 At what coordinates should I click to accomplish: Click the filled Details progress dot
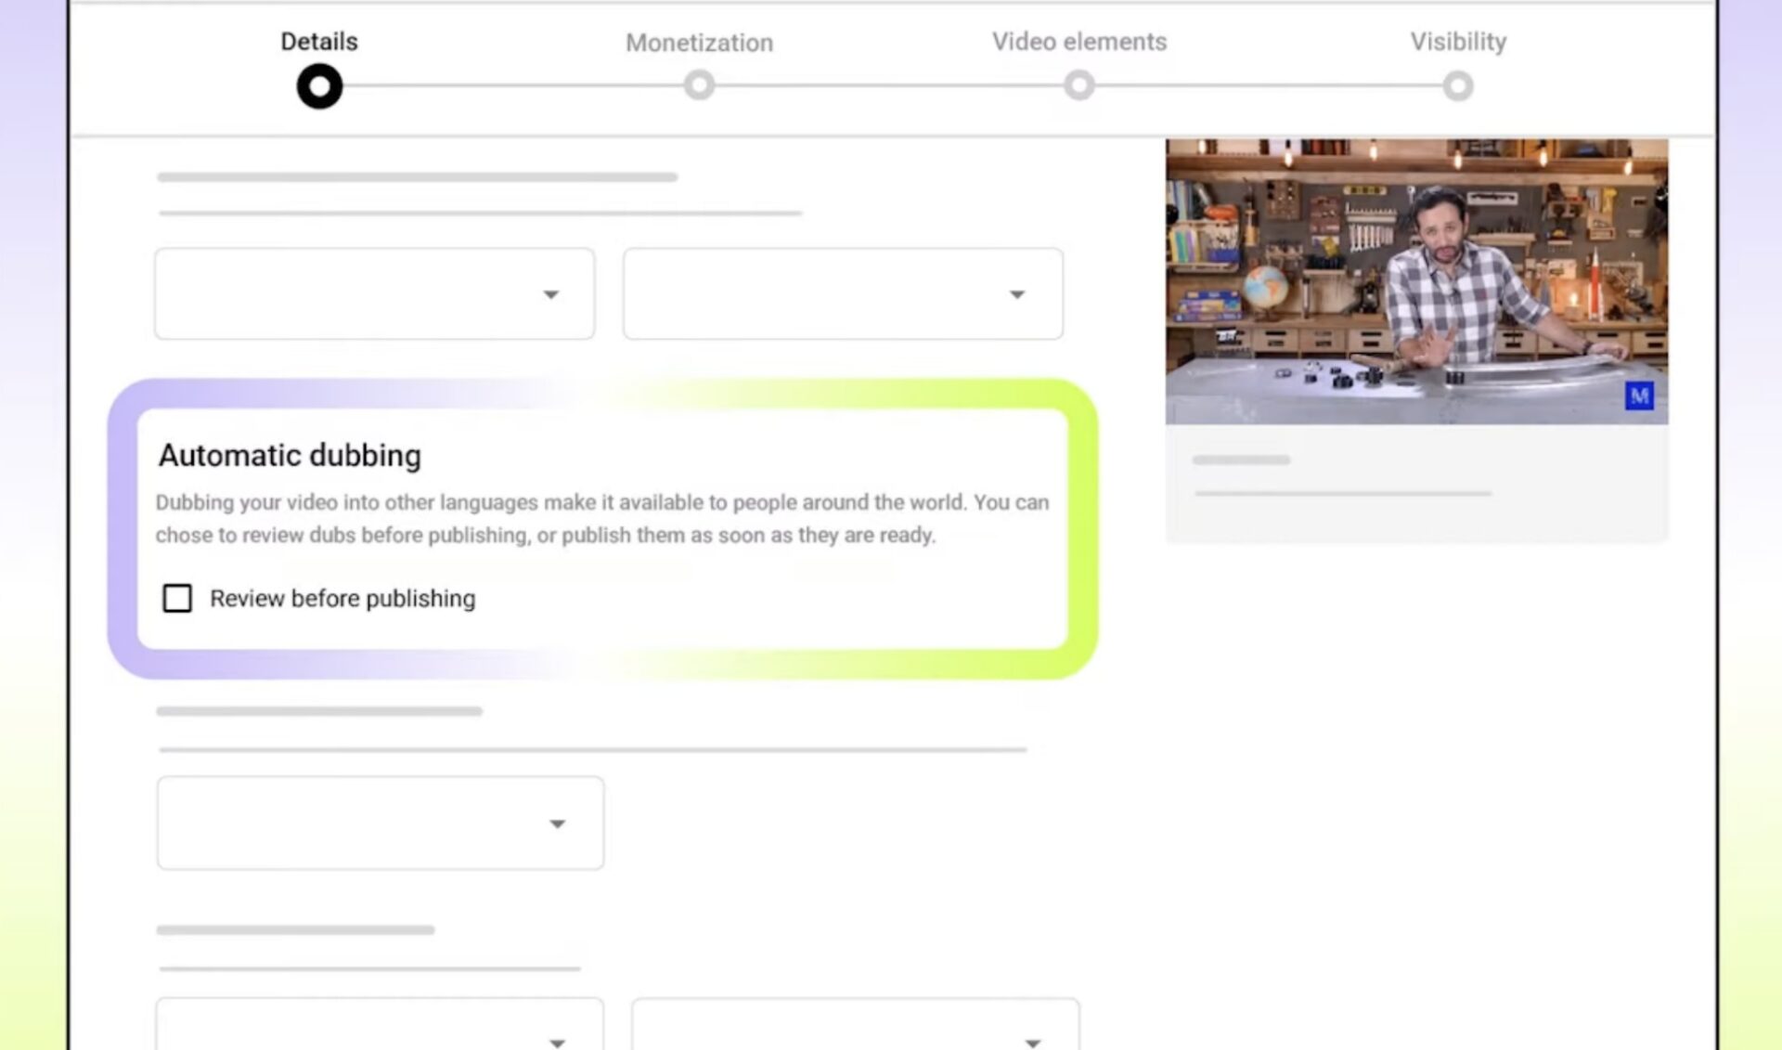pos(318,85)
